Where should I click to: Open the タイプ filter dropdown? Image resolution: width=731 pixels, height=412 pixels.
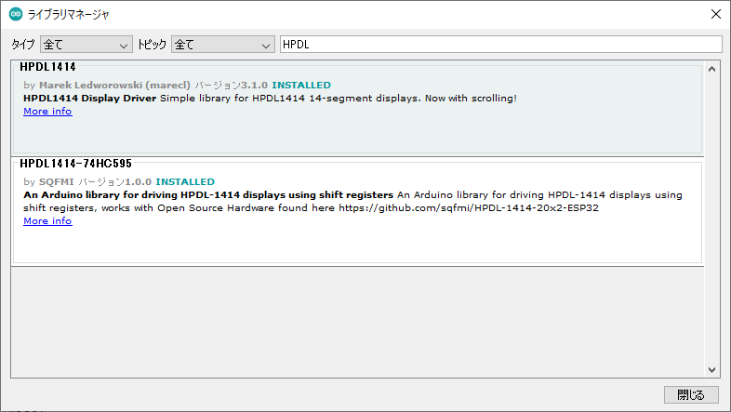click(x=86, y=45)
